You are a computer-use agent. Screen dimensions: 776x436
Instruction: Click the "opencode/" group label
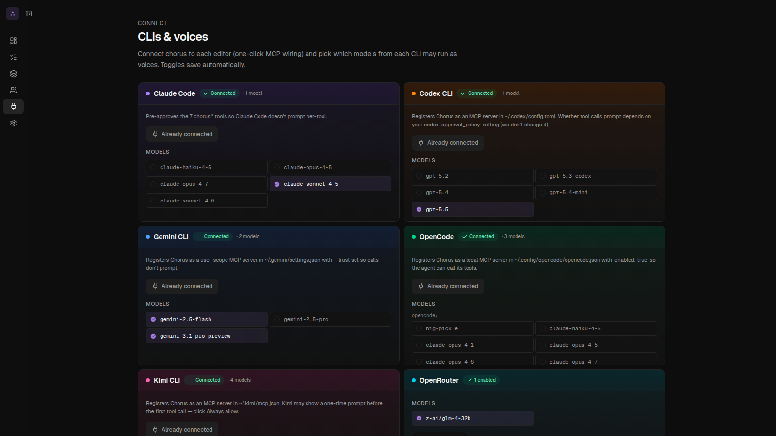[x=424, y=316]
